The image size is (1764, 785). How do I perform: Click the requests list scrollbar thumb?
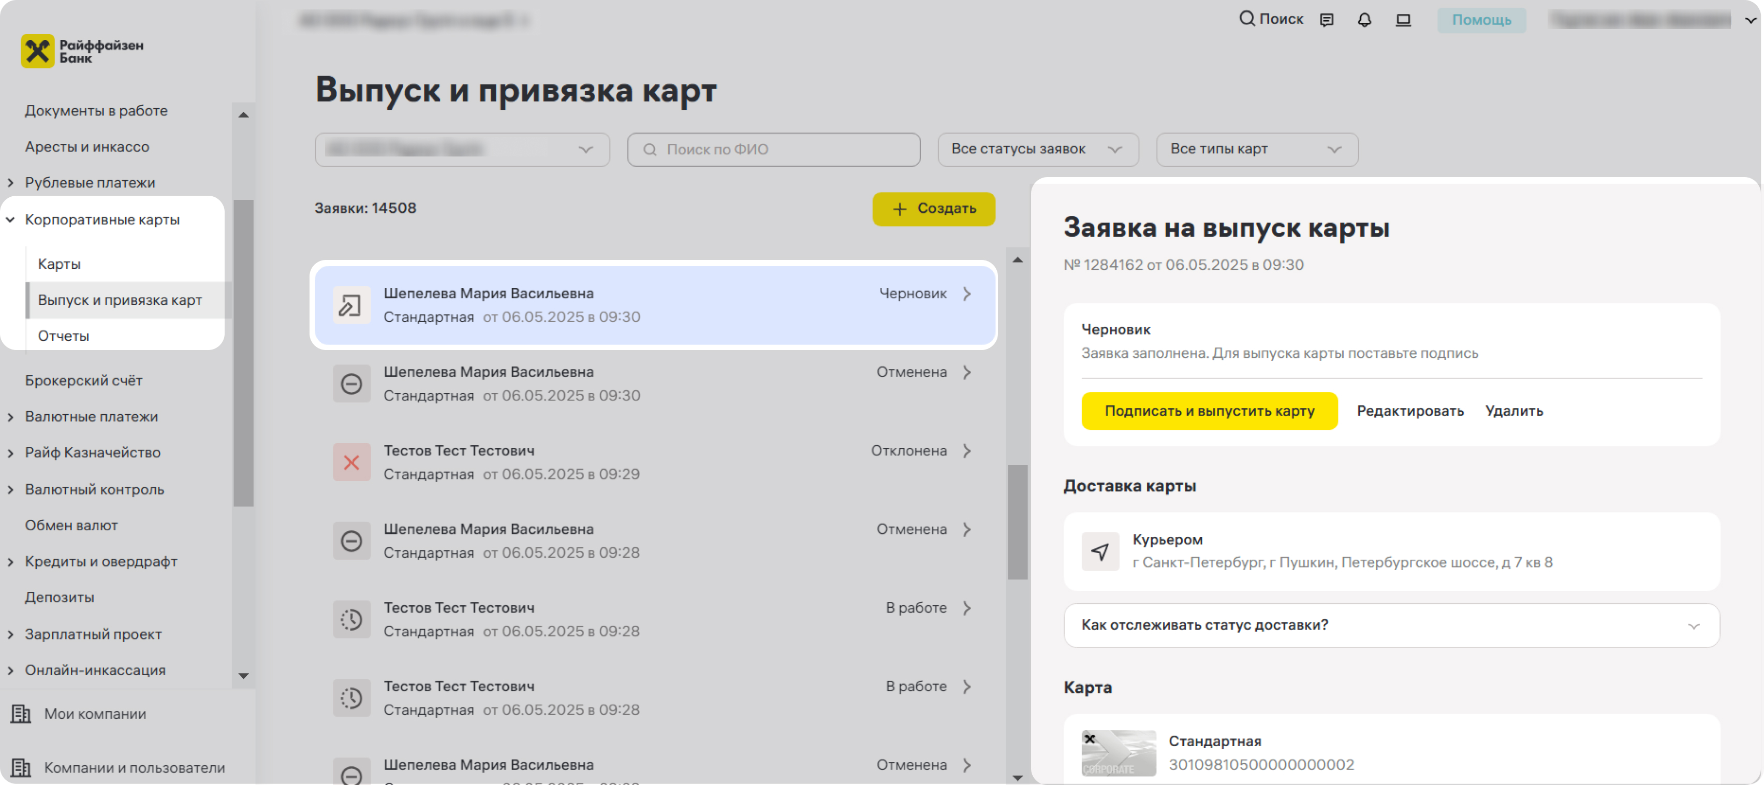1017,522
